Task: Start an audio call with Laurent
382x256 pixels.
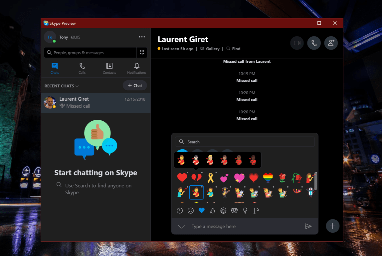Action: pos(314,43)
